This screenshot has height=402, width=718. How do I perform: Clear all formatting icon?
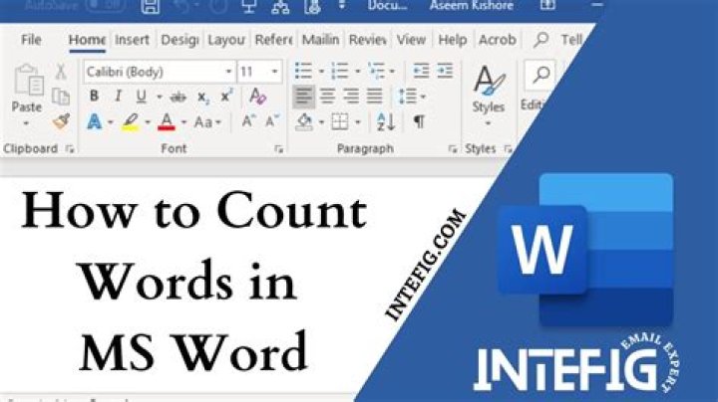(258, 96)
